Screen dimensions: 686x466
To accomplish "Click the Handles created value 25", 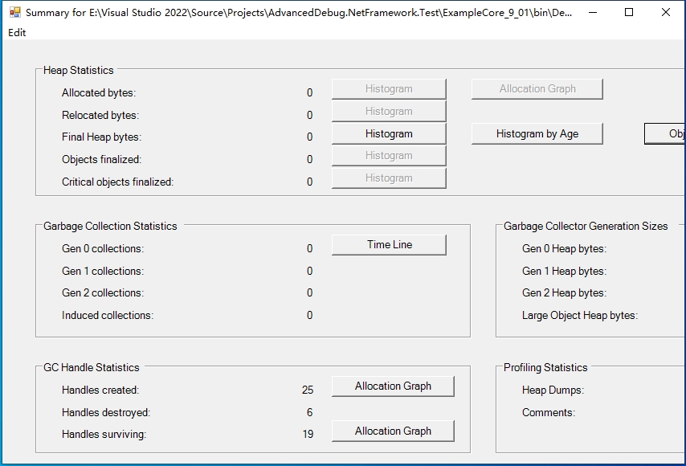I will point(308,390).
